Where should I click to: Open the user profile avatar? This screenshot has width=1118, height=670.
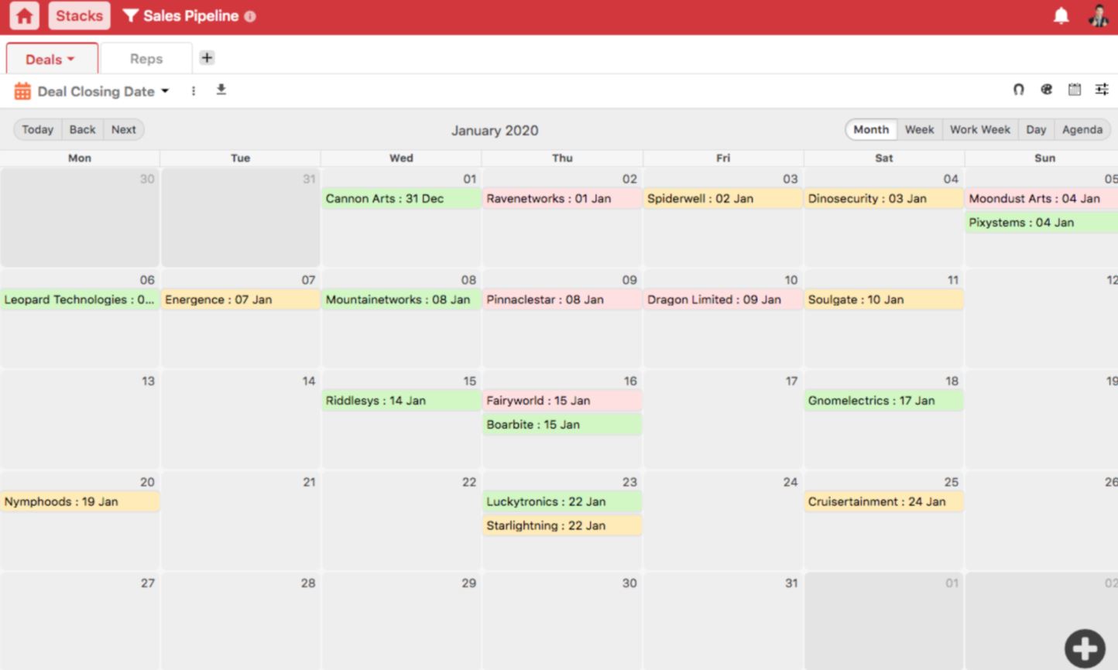click(x=1098, y=15)
